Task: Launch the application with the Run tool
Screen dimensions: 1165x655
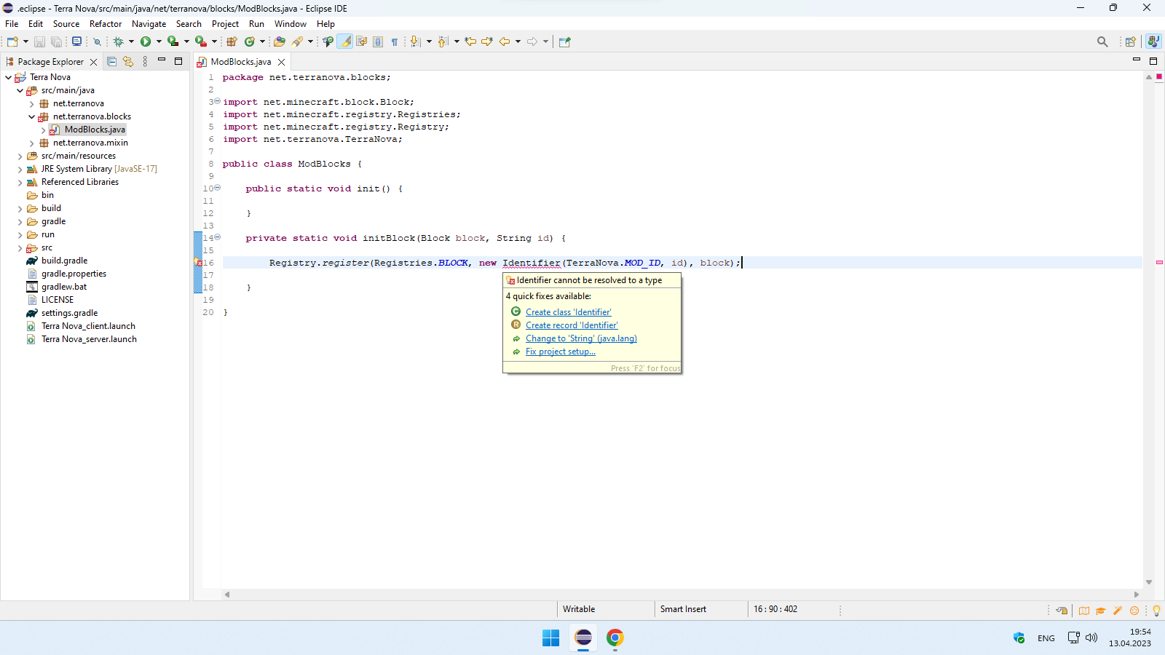Action: (x=146, y=41)
